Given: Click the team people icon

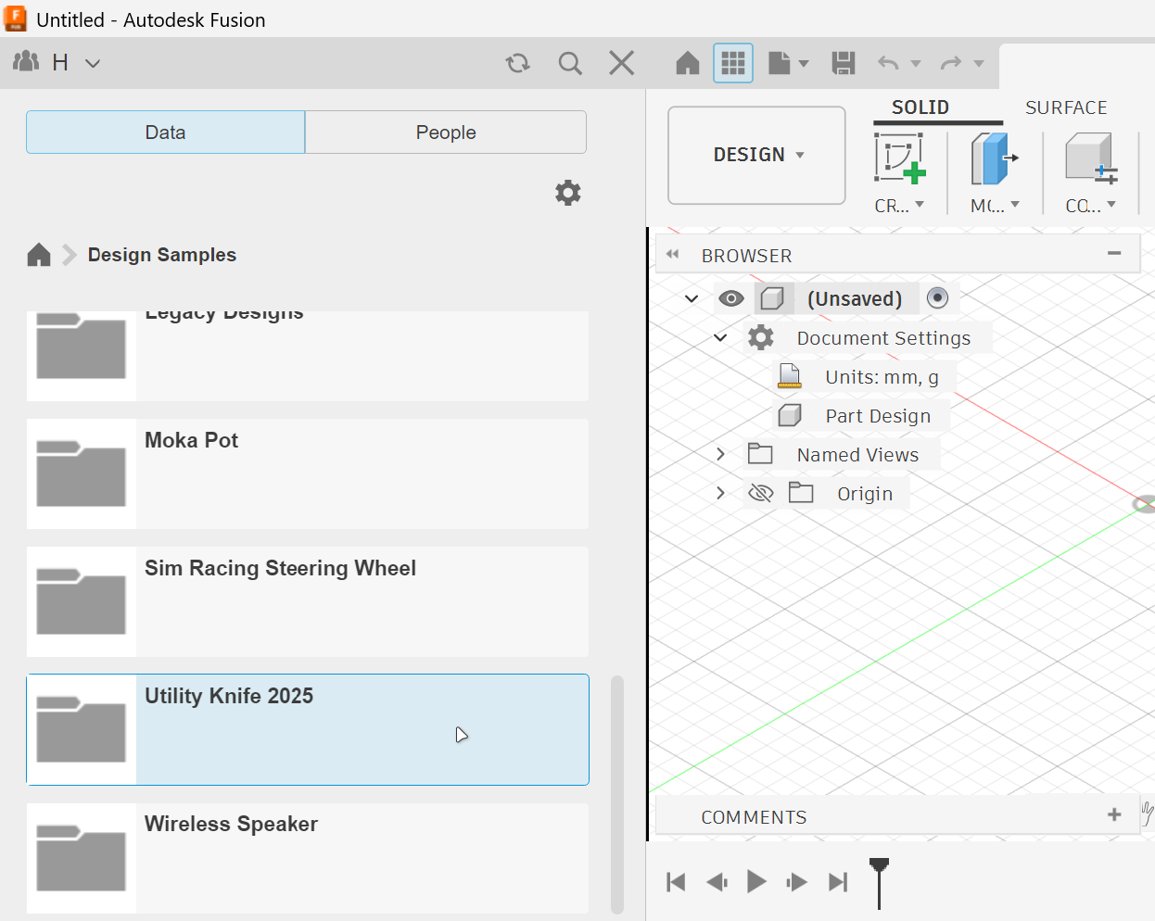Looking at the screenshot, I should [x=26, y=62].
